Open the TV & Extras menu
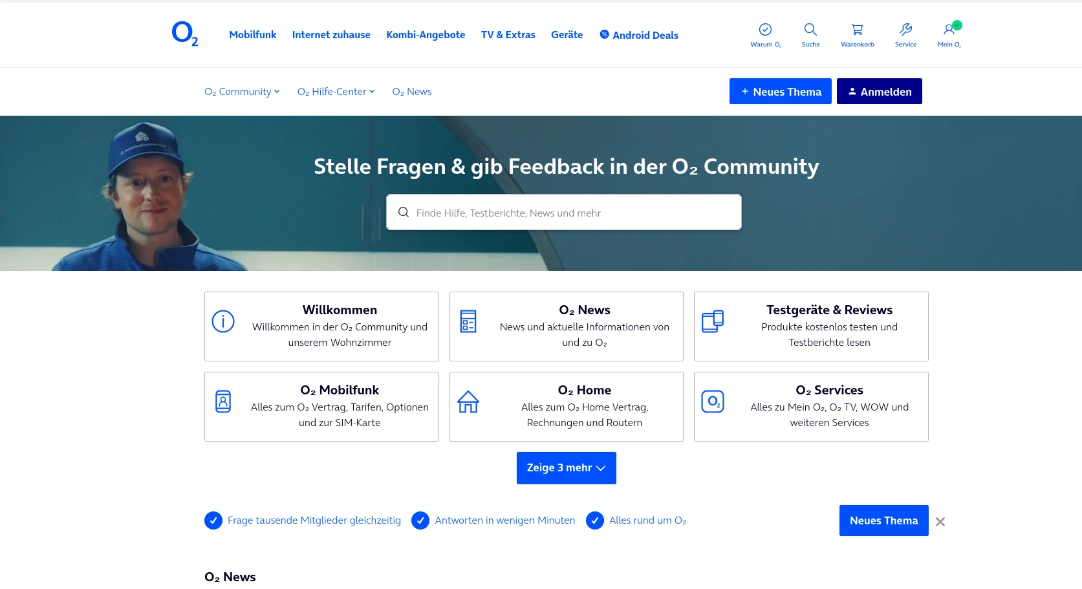Viewport: 1082px width, 589px height. pos(508,35)
